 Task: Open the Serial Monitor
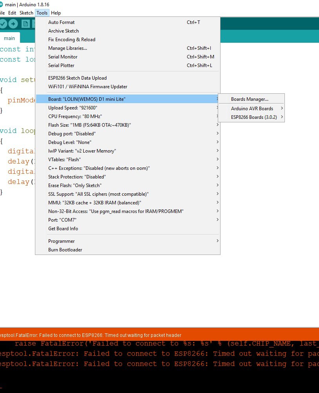(x=128, y=57)
